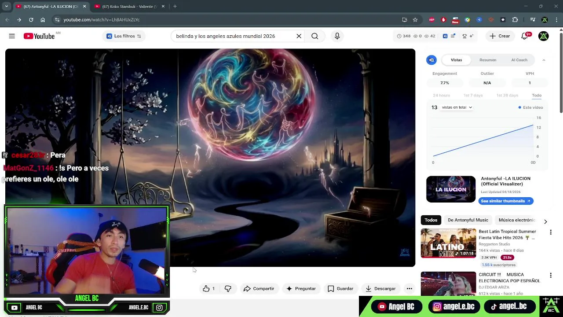The height and width of the screenshot is (317, 563).
Task: Open the Chrome profile avatar
Action: [x=545, y=20]
